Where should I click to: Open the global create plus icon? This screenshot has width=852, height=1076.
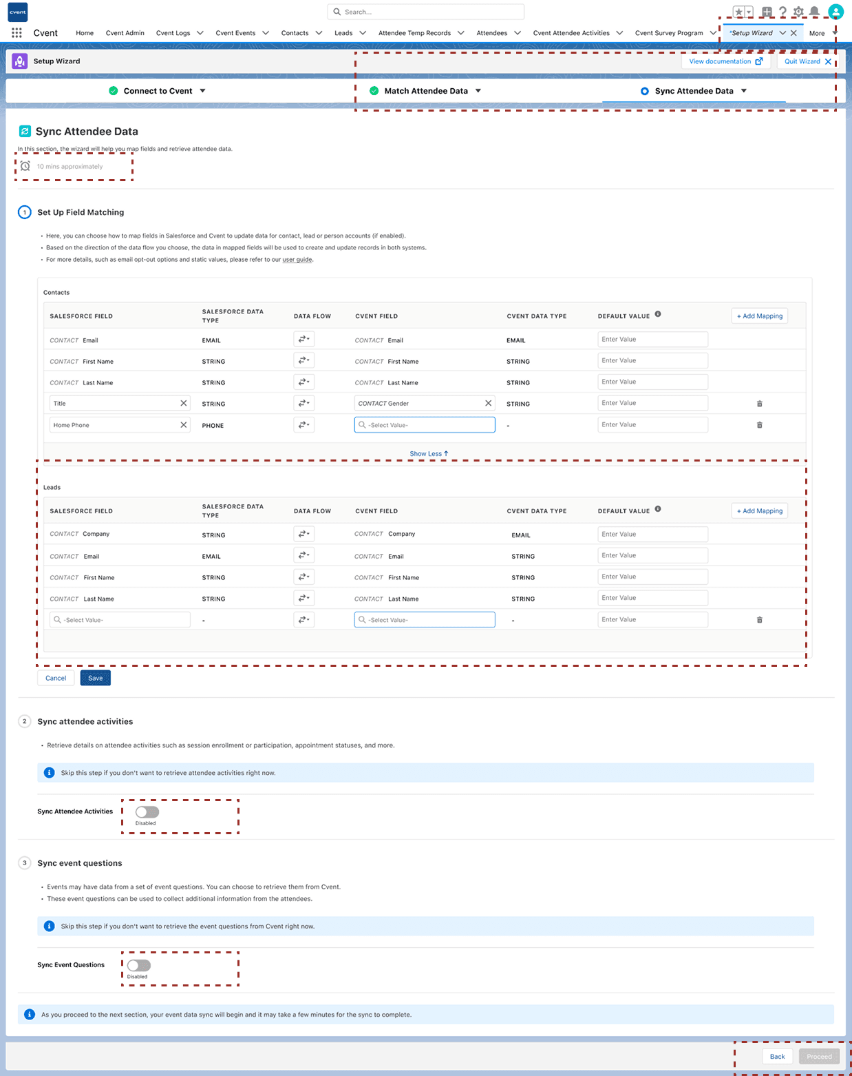(x=767, y=12)
